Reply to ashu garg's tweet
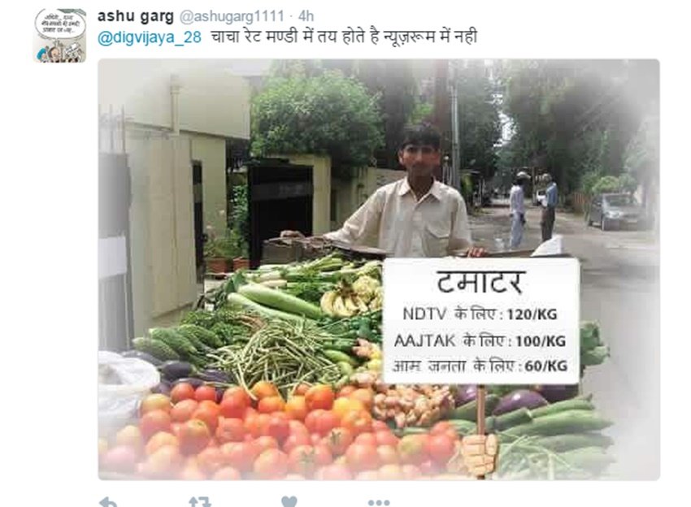 click(107, 502)
